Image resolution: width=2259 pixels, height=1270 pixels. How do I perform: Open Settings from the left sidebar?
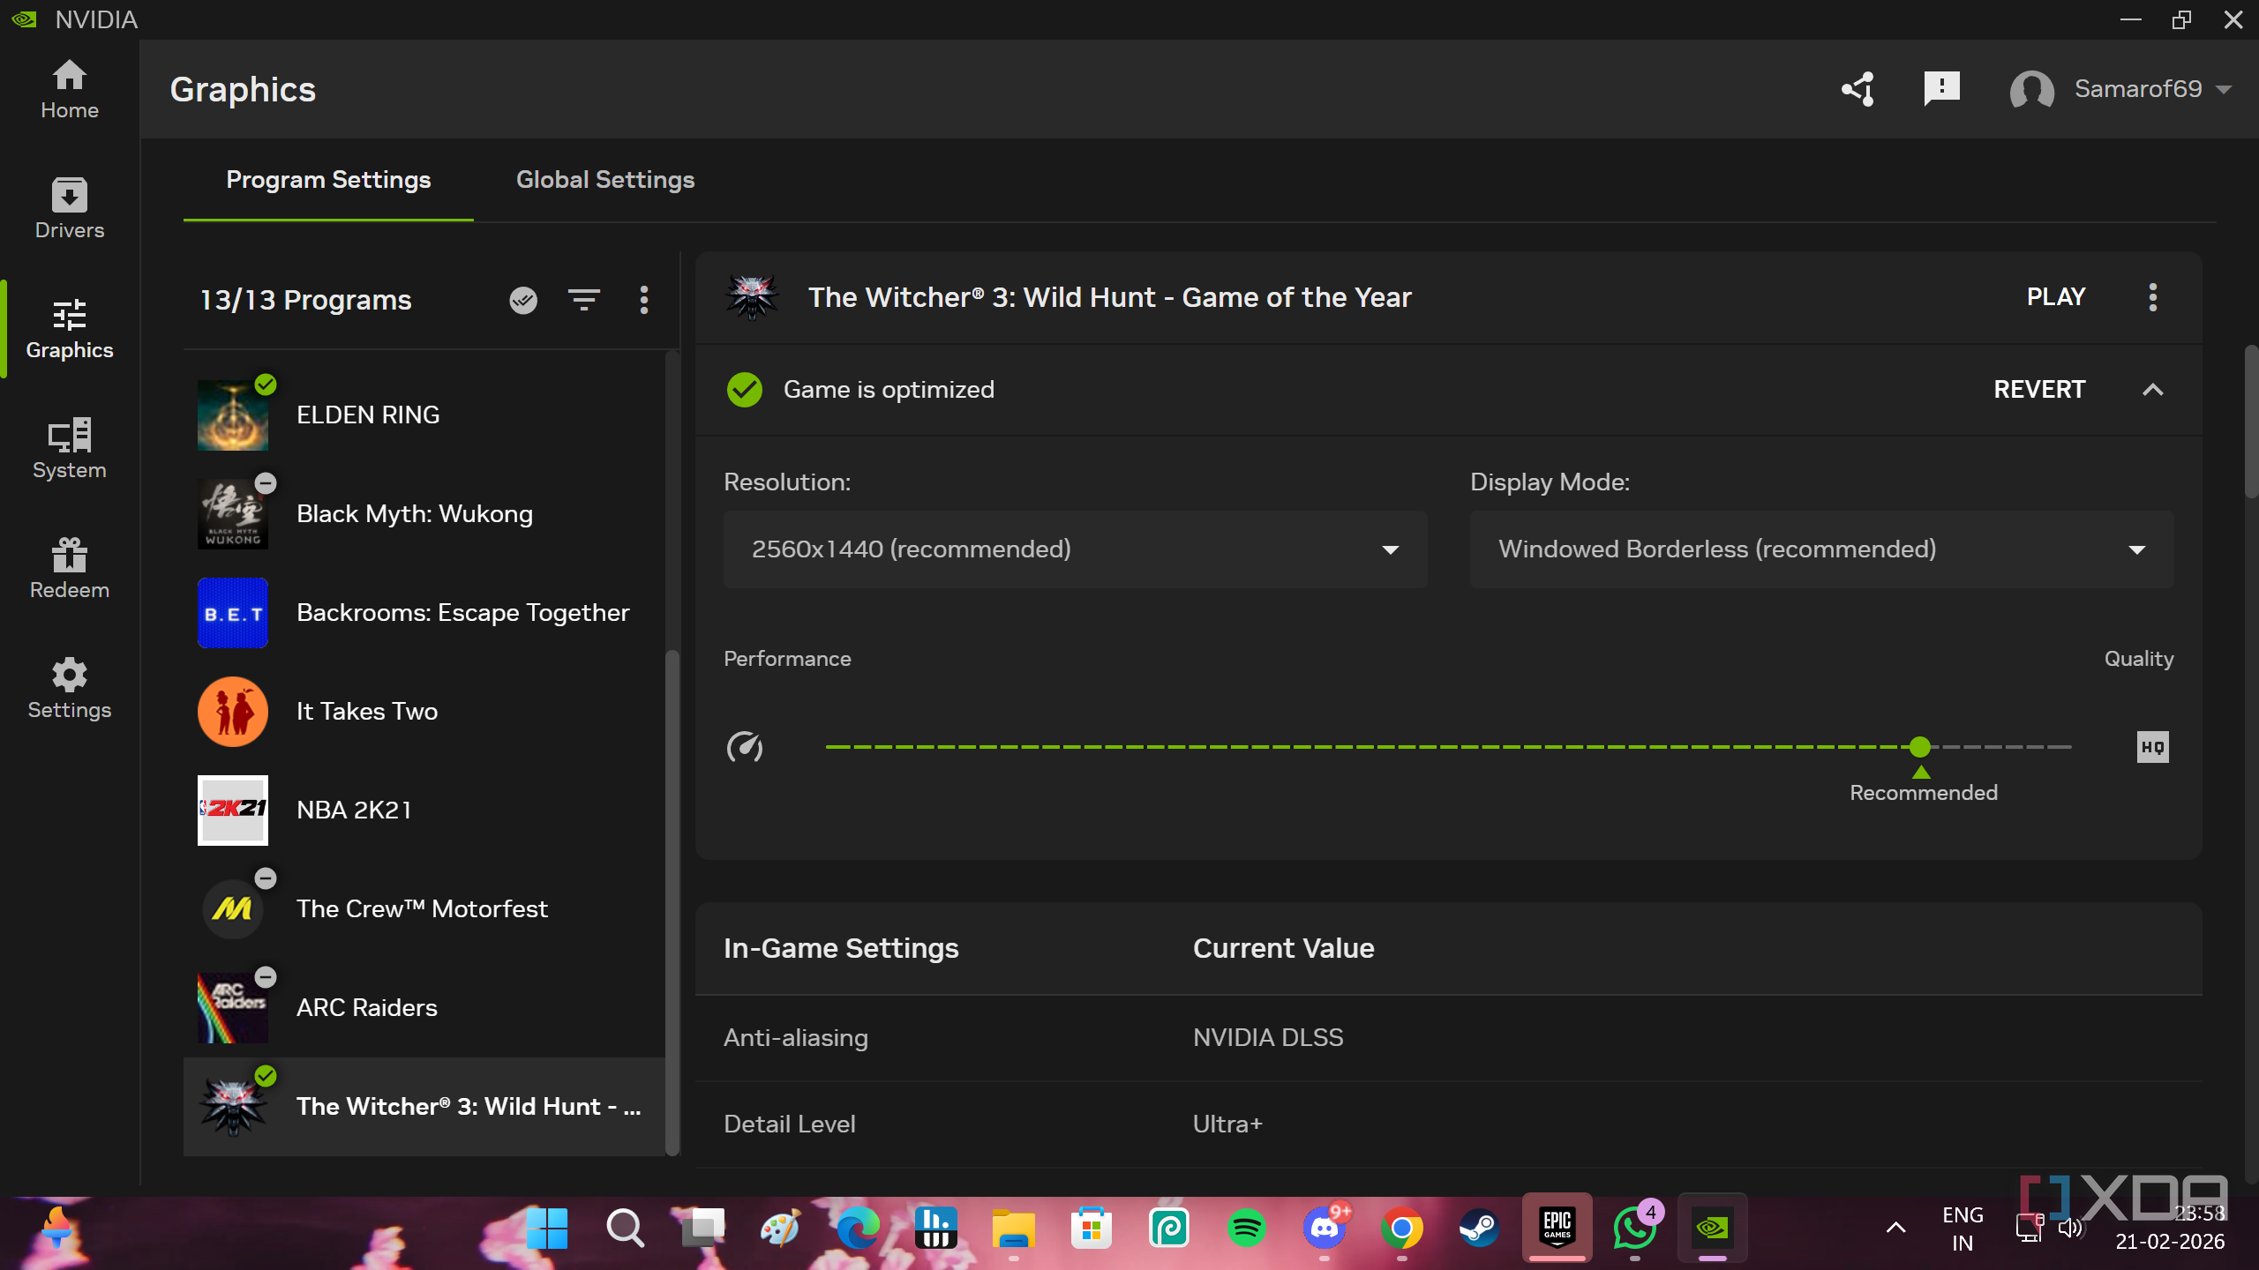point(69,689)
